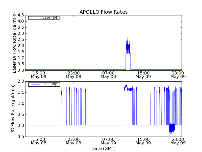Click the 2.0 tick on the PG y-axis
This screenshot has width=202, height=152.
click(x=21, y=81)
